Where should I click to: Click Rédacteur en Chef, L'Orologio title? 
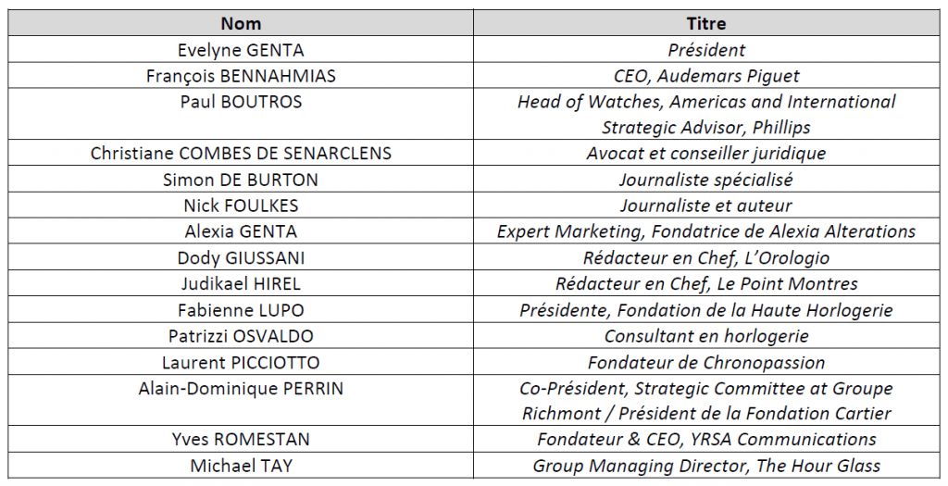(x=706, y=258)
